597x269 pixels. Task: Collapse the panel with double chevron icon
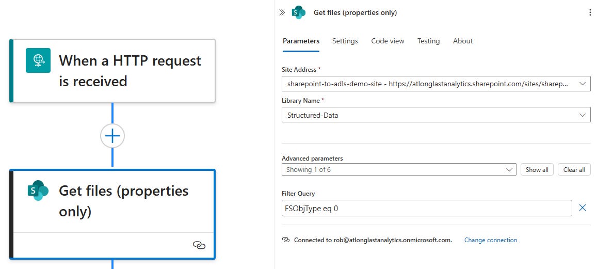click(282, 12)
